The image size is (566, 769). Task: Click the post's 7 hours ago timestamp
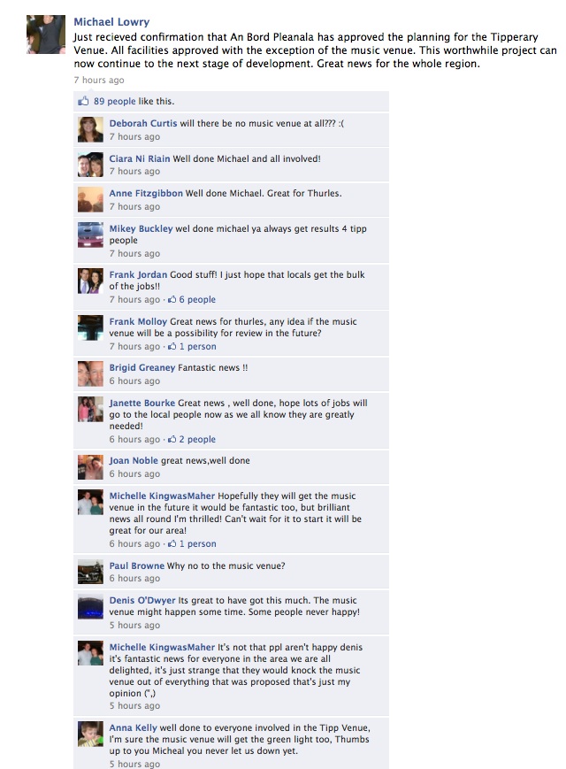tap(99, 80)
